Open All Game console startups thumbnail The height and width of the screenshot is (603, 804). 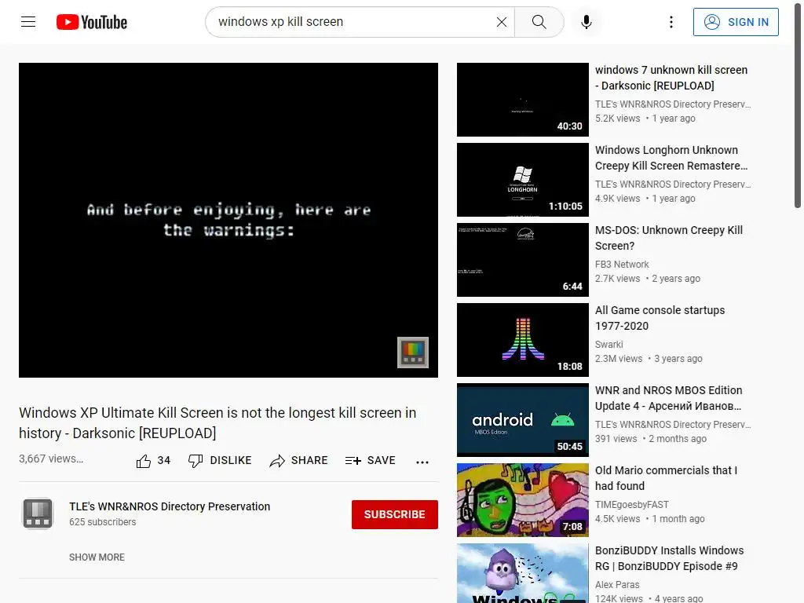pyautogui.click(x=522, y=339)
